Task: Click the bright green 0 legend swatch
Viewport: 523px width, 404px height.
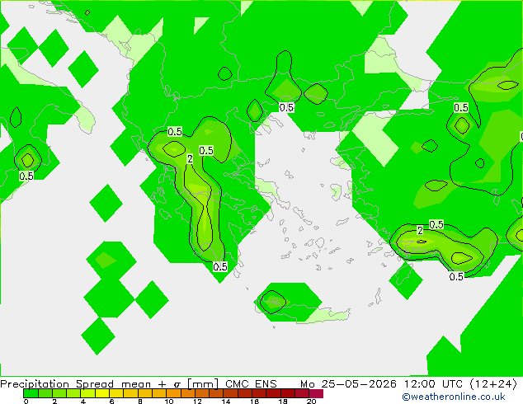Action: pyautogui.click(x=31, y=393)
